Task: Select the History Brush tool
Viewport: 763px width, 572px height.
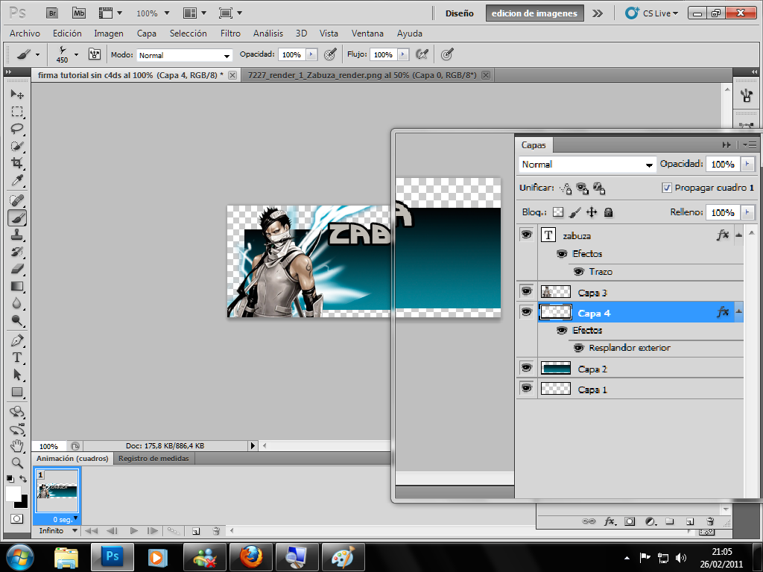Action: [17, 252]
